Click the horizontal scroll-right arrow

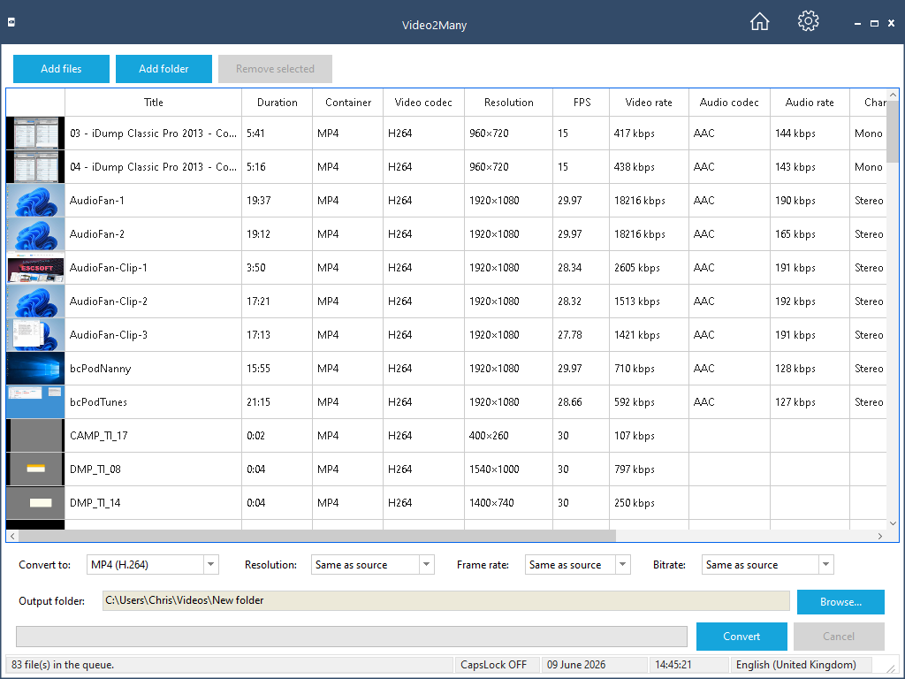880,536
